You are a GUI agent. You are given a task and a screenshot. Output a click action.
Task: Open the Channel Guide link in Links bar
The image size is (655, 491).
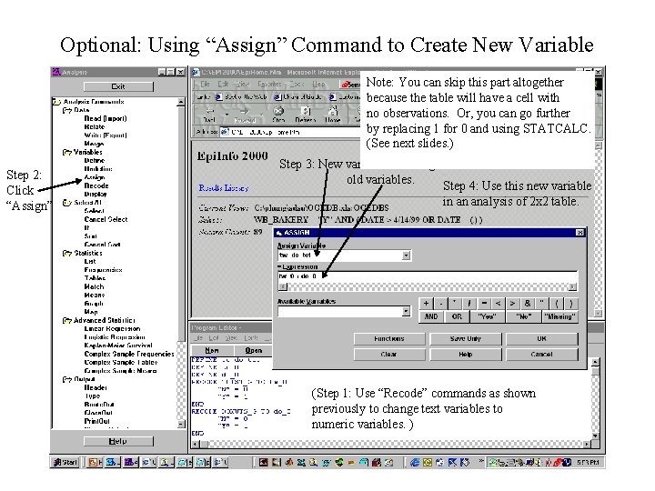point(297,97)
